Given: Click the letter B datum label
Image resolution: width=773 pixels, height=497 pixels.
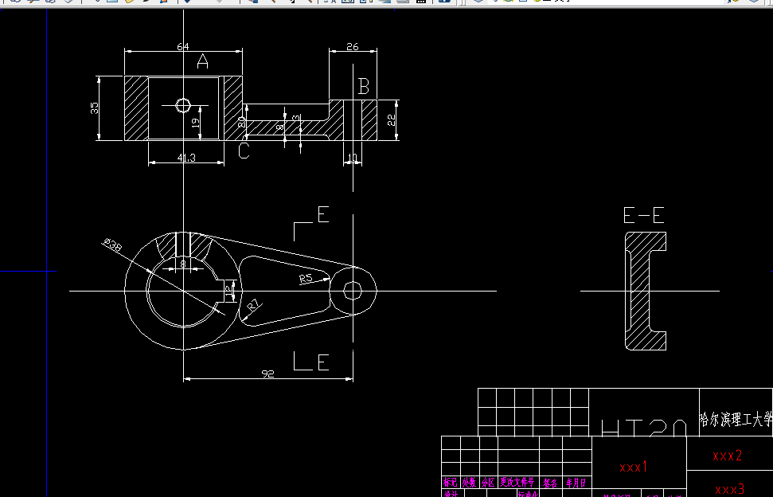Looking at the screenshot, I should click(363, 86).
